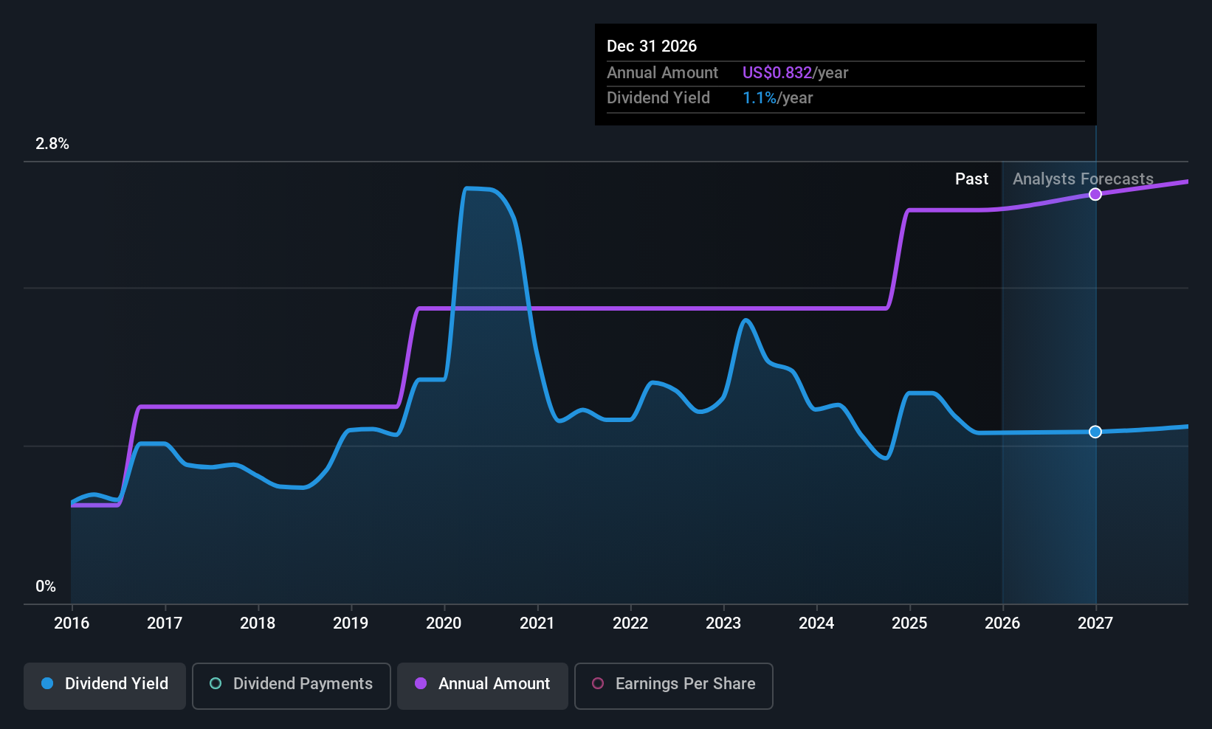Select the purple Annual Amount data point marker

[x=1095, y=194]
